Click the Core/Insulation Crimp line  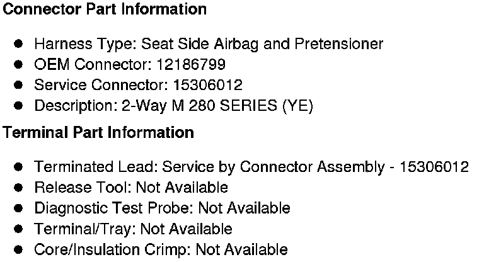pyautogui.click(x=161, y=249)
